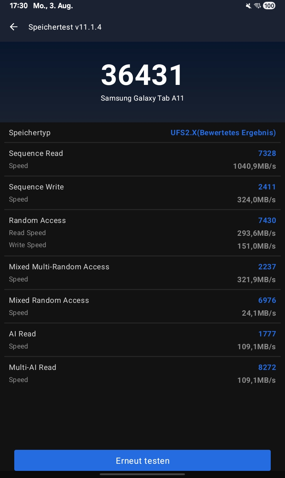Tap the bottom navigation gesture handle
This screenshot has width=285, height=478.
[142, 474]
